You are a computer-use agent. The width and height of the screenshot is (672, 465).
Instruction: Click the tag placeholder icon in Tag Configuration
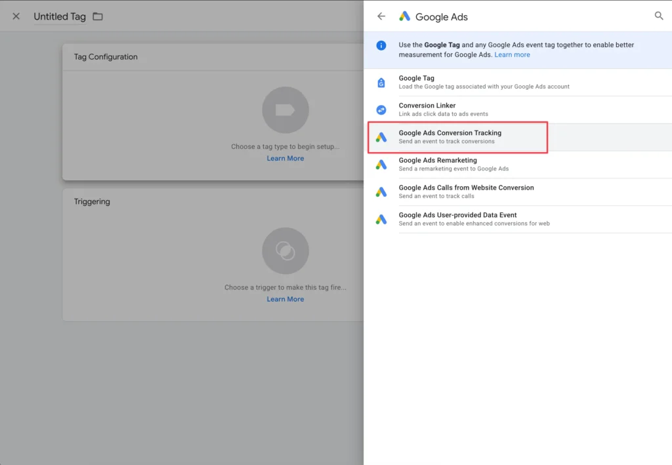tap(285, 110)
